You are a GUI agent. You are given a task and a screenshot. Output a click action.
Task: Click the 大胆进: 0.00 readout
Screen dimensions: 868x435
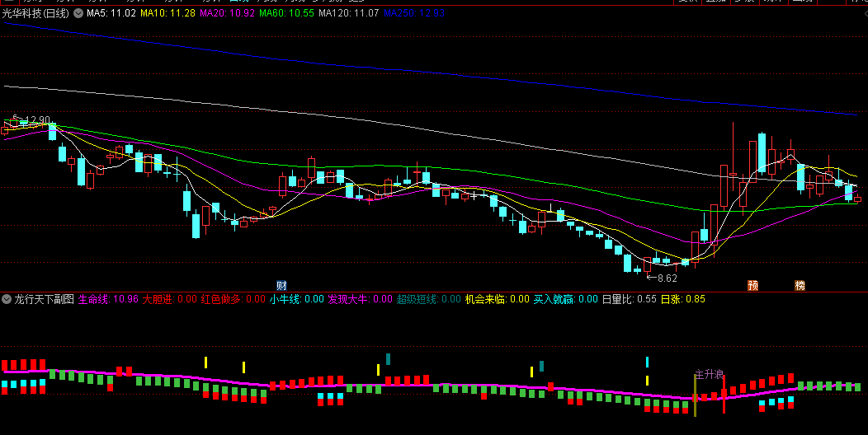click(169, 300)
